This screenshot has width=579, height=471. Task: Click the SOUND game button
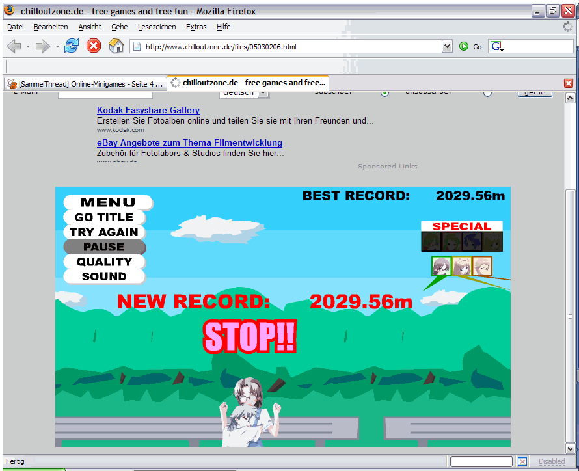coord(104,276)
